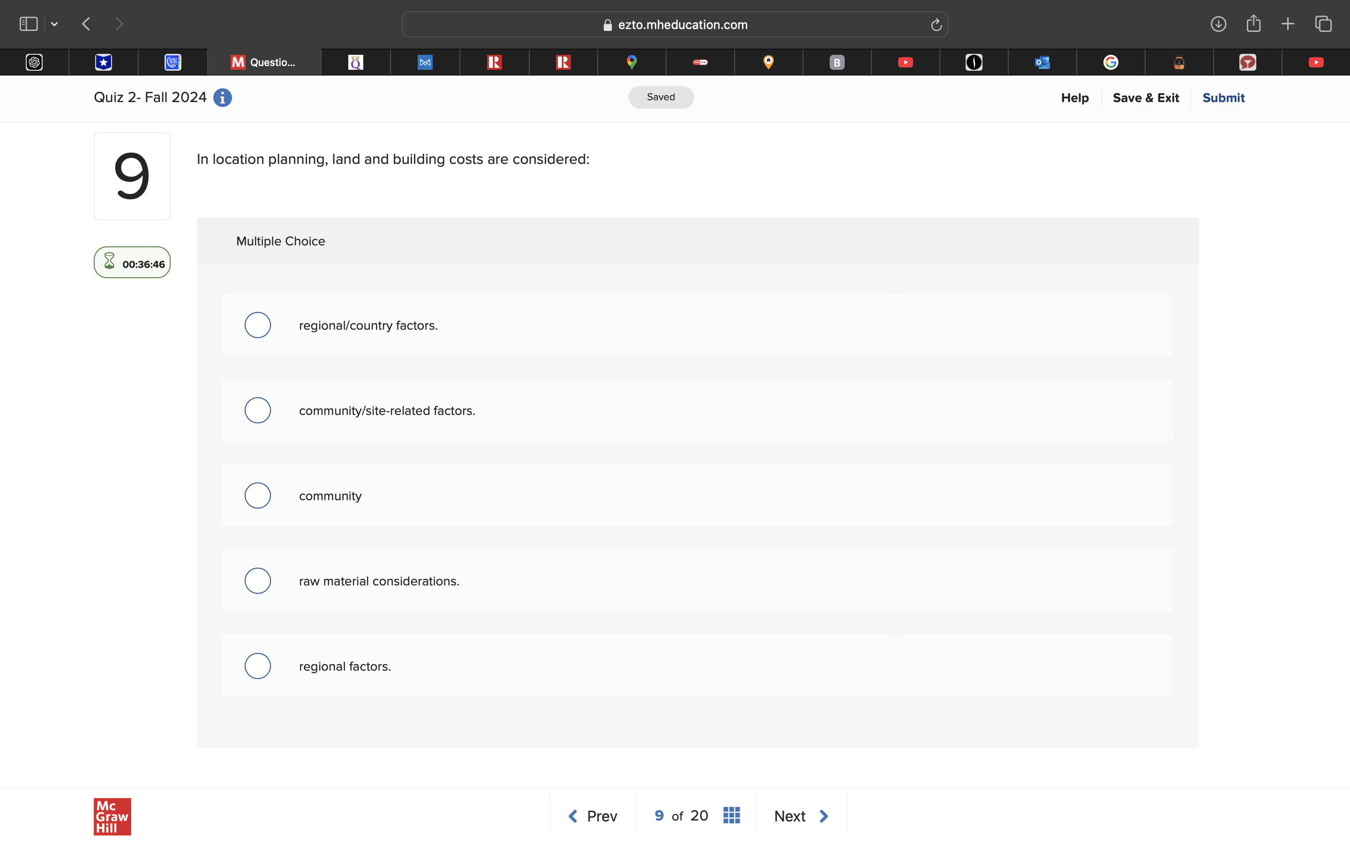Show tab overview icon

click(x=1323, y=24)
